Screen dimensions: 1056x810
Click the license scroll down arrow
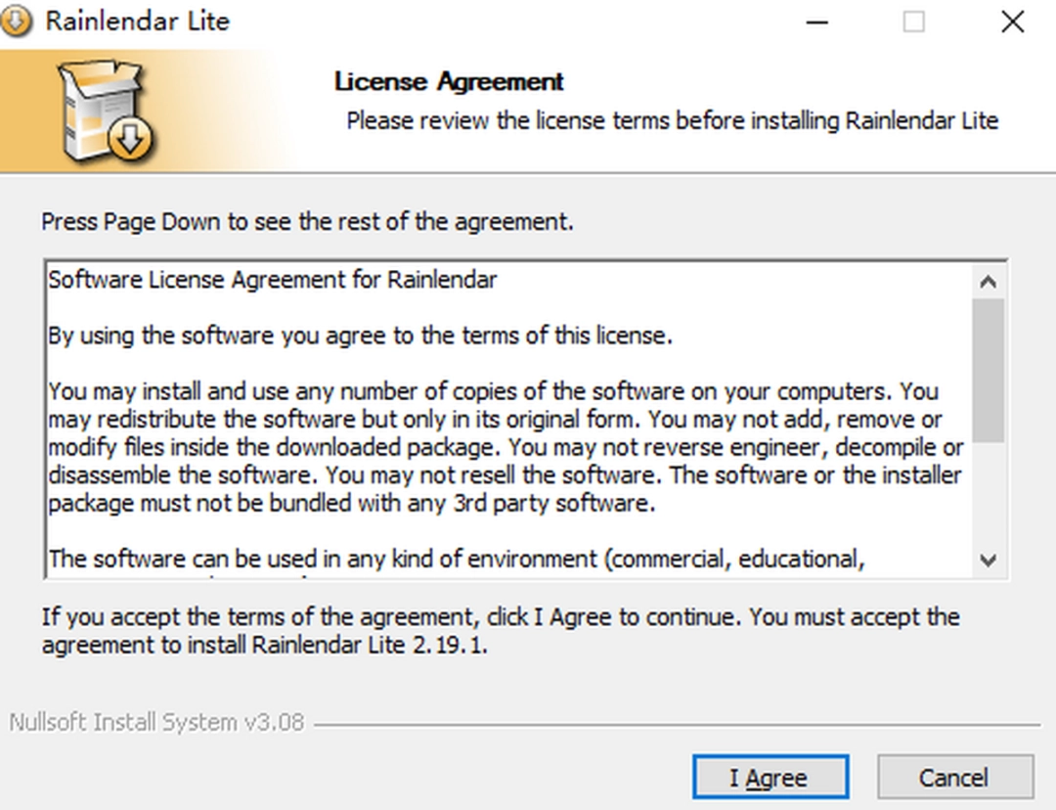click(x=988, y=561)
